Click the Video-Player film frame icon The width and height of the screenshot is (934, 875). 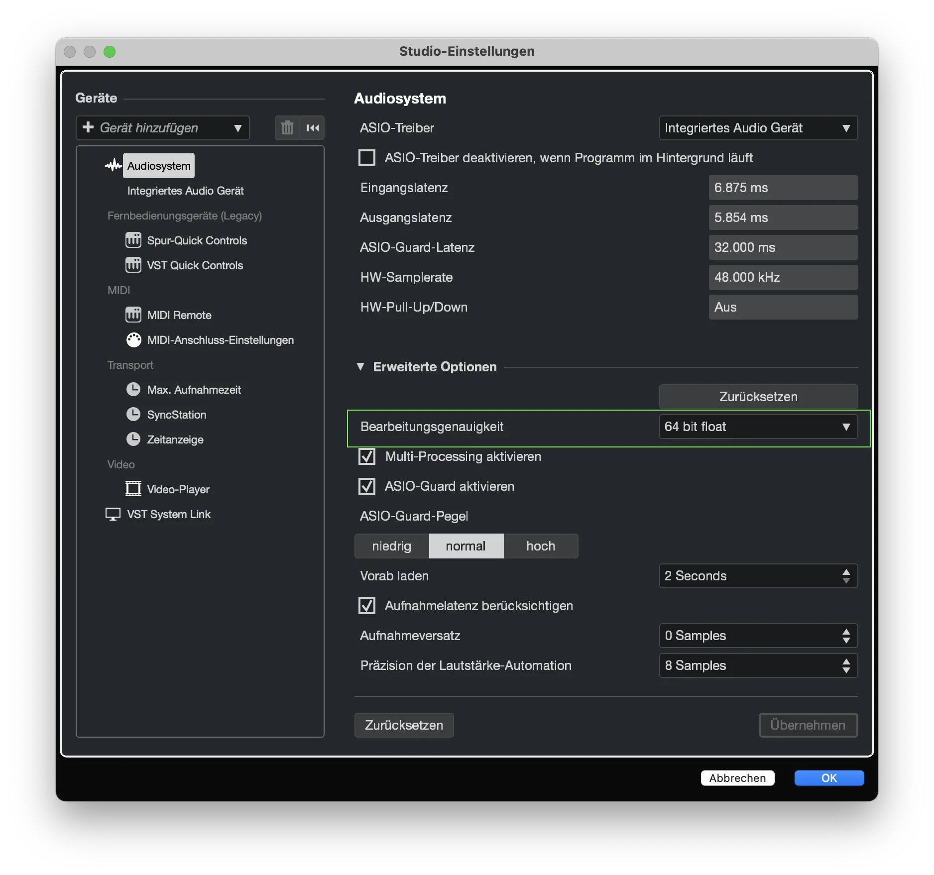pos(133,488)
